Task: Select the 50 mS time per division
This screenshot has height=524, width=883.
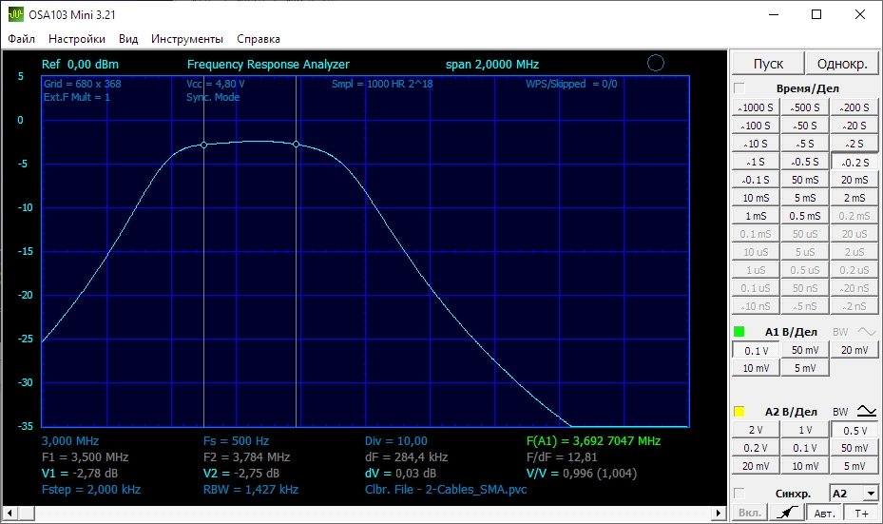Action: [x=804, y=180]
